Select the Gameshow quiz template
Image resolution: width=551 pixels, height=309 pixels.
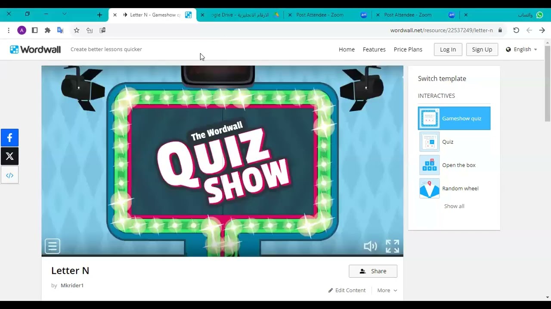(x=454, y=118)
